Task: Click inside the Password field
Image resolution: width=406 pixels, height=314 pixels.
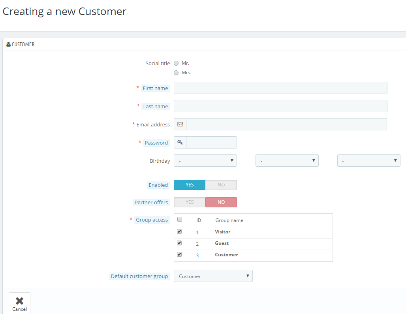Action: (x=211, y=143)
